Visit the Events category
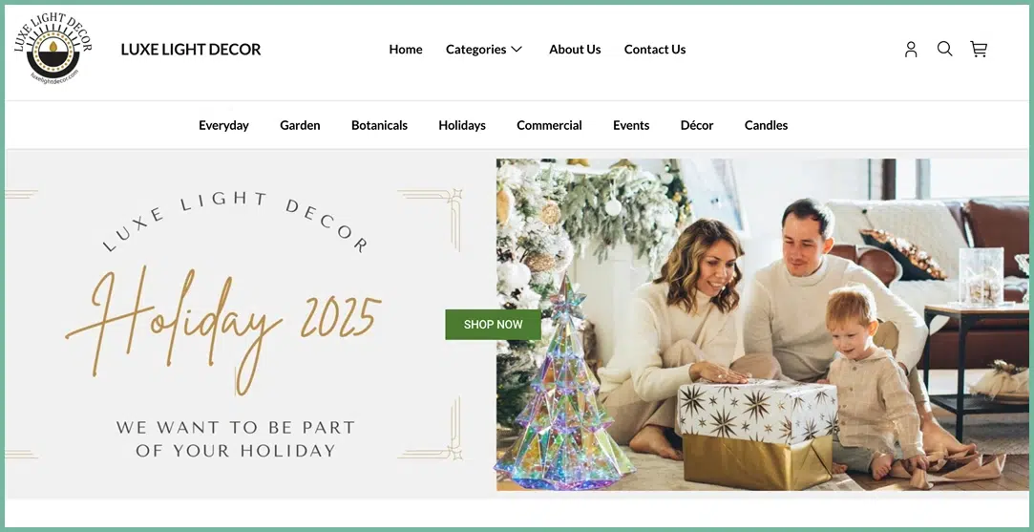The image size is (1034, 532). click(631, 125)
